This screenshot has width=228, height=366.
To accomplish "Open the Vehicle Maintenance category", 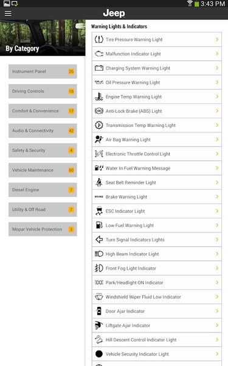I will tap(43, 170).
